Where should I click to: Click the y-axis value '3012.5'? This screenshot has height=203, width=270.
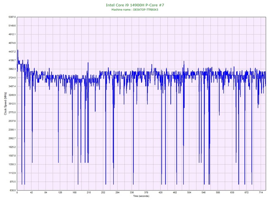(12, 104)
